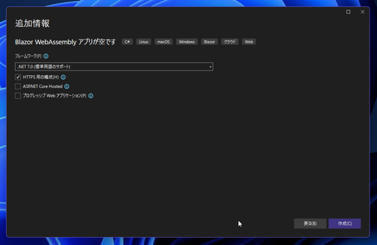Click the 追加情報 heading

tap(32, 23)
